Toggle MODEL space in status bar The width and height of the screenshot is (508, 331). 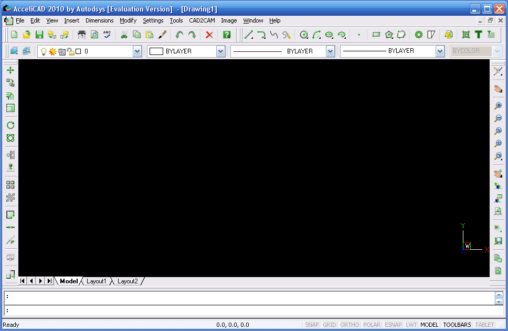(x=429, y=325)
